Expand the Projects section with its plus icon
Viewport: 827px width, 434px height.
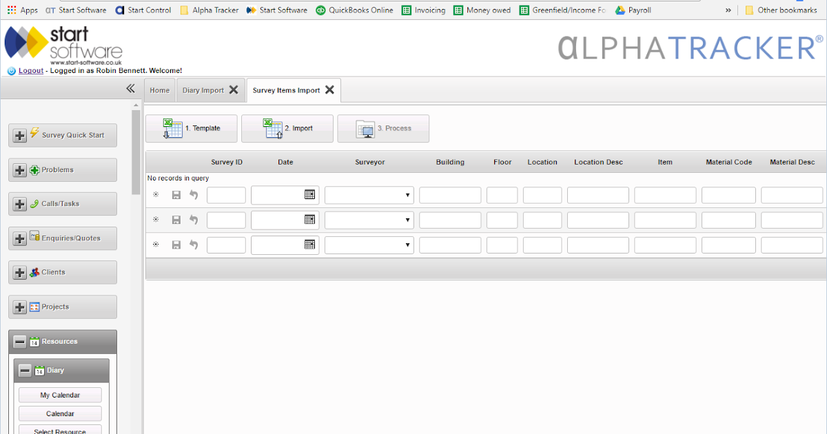(19, 306)
